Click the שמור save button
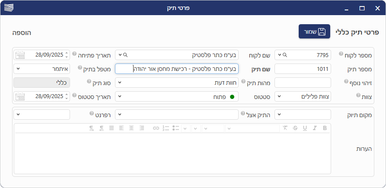This screenshot has height=188, width=386. [314, 32]
